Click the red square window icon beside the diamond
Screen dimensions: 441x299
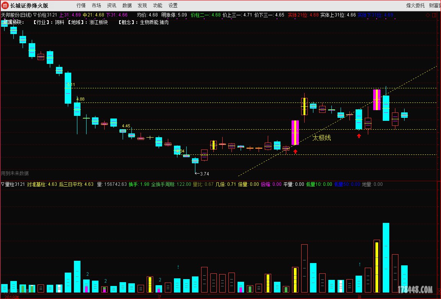click(434, 15)
